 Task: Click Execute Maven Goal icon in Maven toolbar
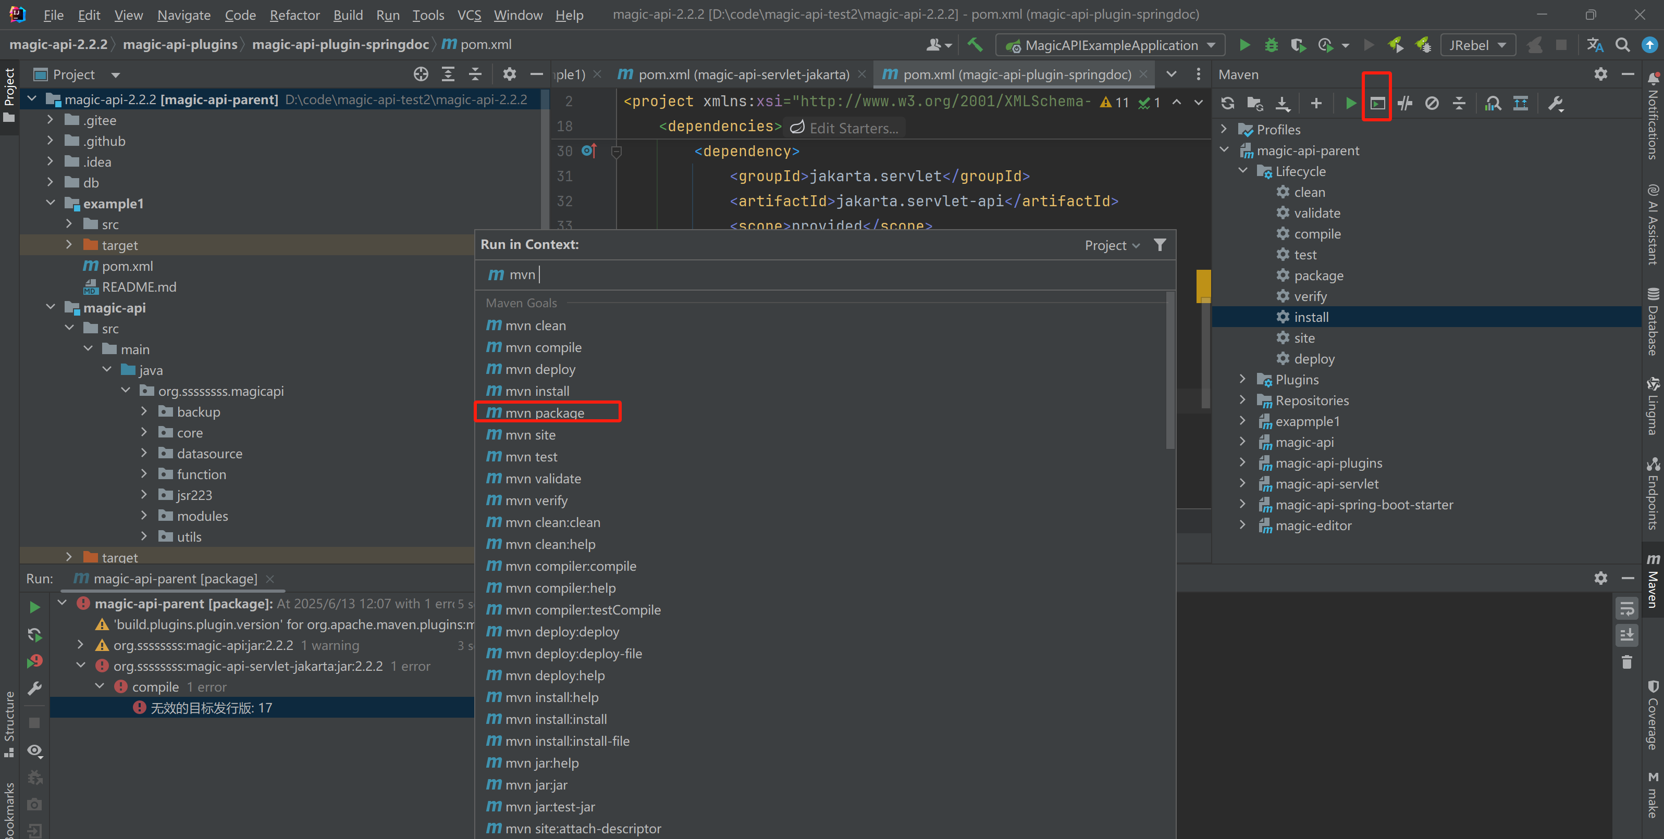click(1377, 103)
